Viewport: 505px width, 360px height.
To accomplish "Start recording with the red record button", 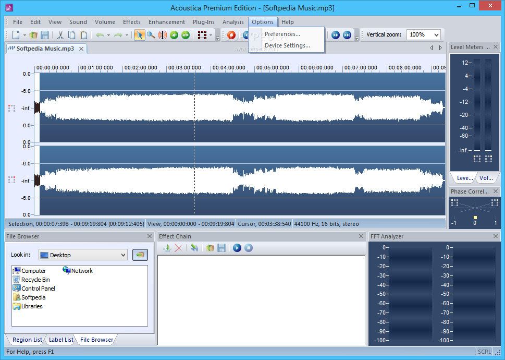I will [231, 35].
